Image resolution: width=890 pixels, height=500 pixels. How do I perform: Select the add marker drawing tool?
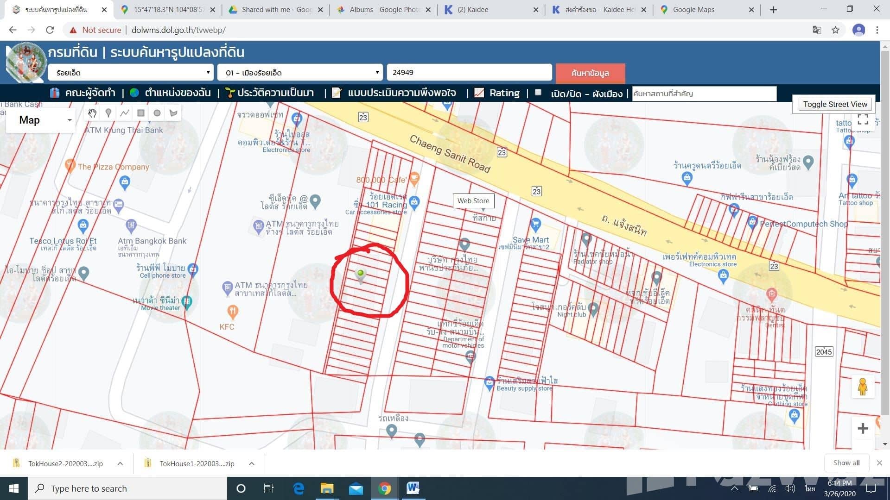[108, 113]
